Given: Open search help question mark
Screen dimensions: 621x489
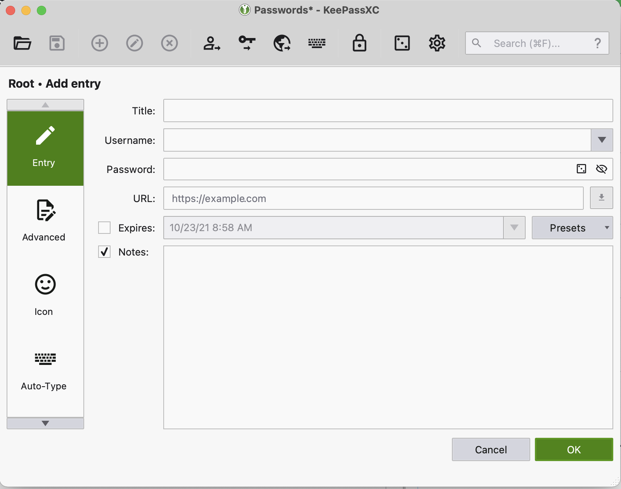Looking at the screenshot, I should (x=598, y=43).
